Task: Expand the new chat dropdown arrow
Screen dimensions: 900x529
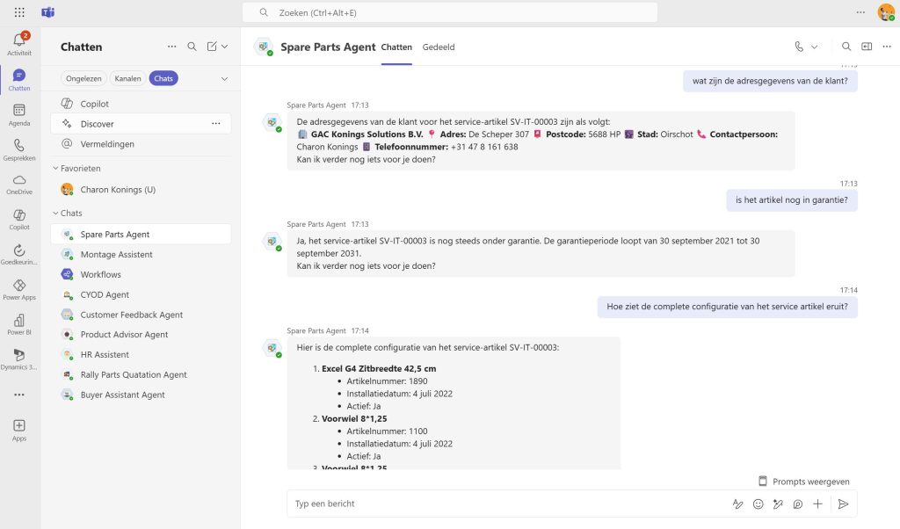Action: tap(224, 47)
